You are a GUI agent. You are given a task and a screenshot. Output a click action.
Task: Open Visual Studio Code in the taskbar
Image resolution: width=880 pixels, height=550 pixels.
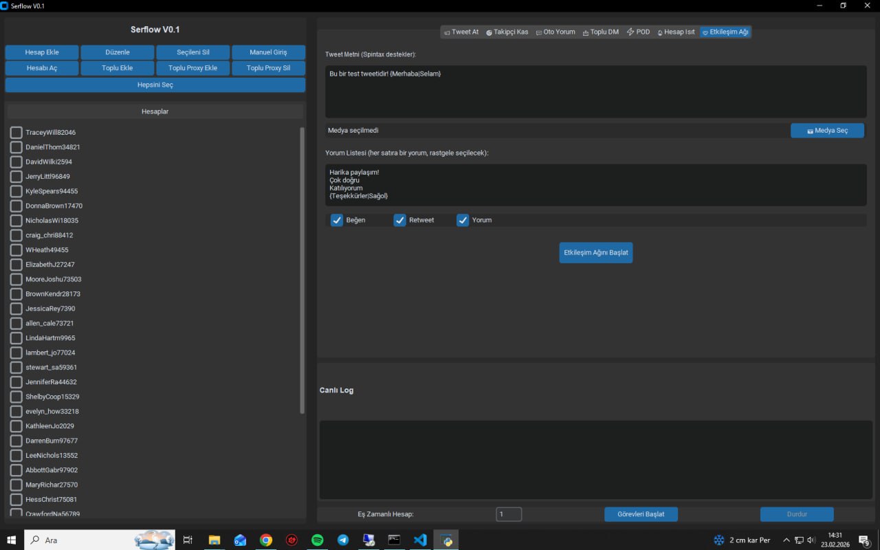420,540
